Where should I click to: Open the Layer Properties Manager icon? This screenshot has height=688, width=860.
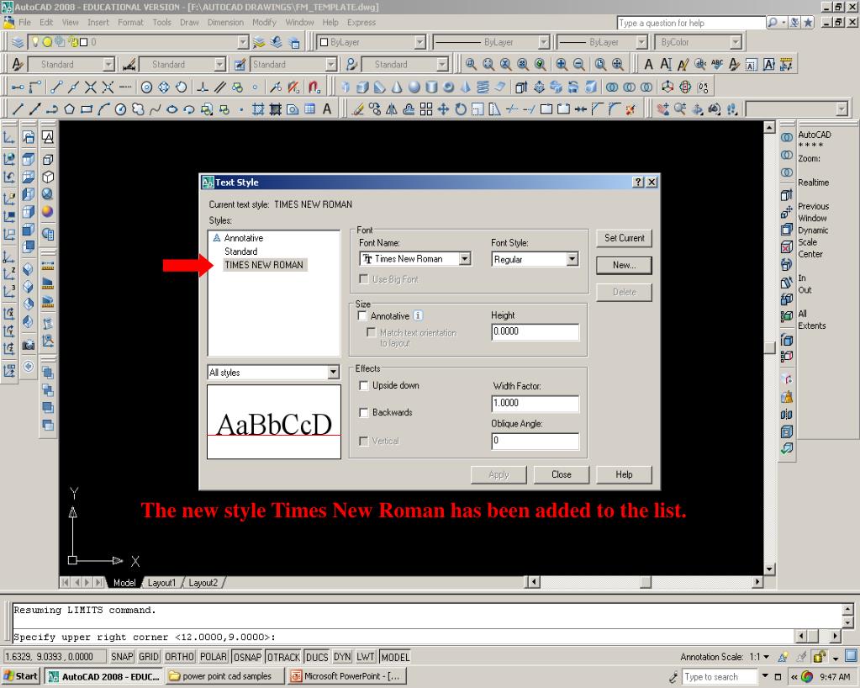tap(18, 42)
